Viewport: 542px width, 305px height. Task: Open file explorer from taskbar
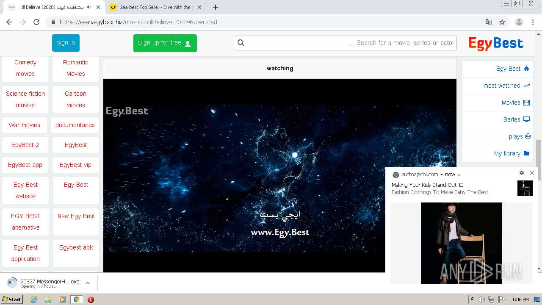tap(48, 299)
